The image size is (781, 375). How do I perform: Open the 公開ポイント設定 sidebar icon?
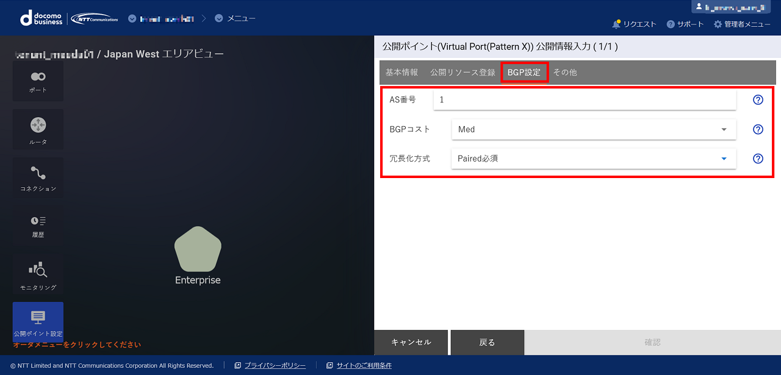point(38,323)
